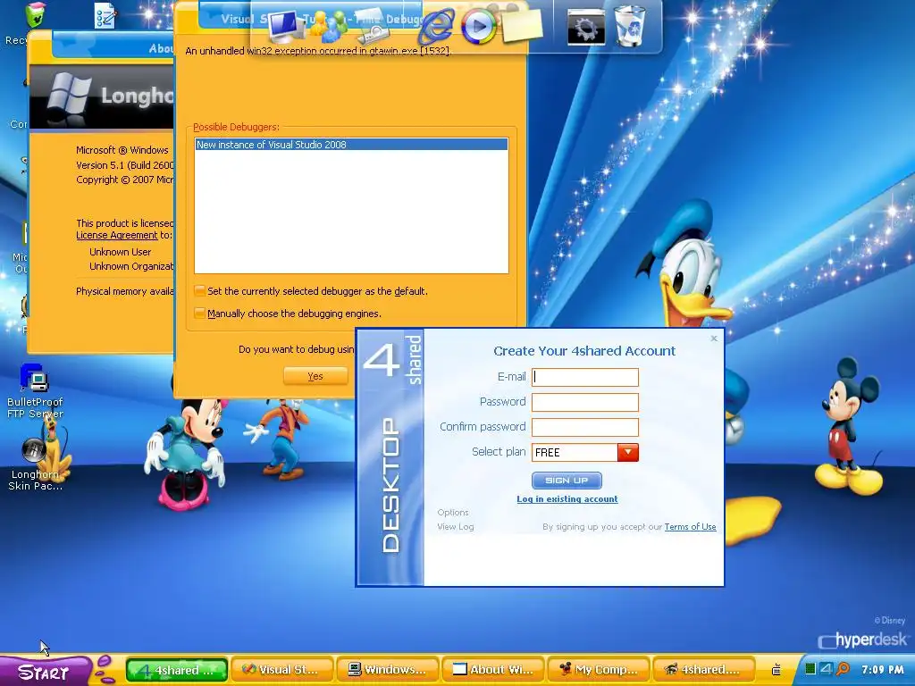
Task: Open the scanner device icon in dock
Action: click(x=373, y=28)
